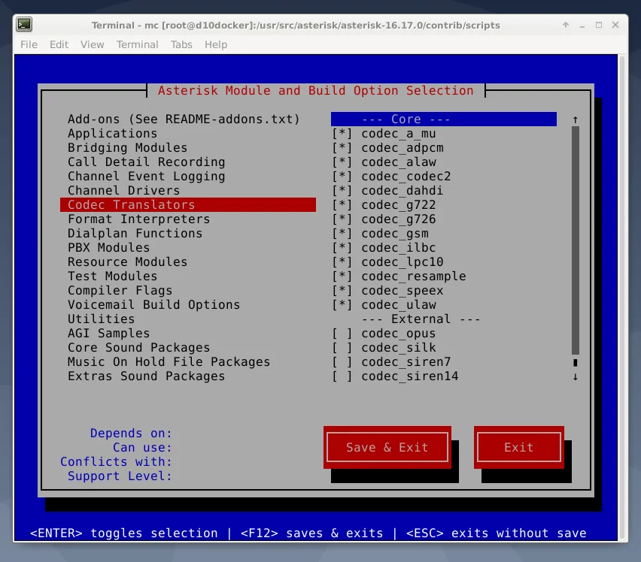The width and height of the screenshot is (641, 562).
Task: Select the Channel Drivers category
Action: tap(123, 191)
